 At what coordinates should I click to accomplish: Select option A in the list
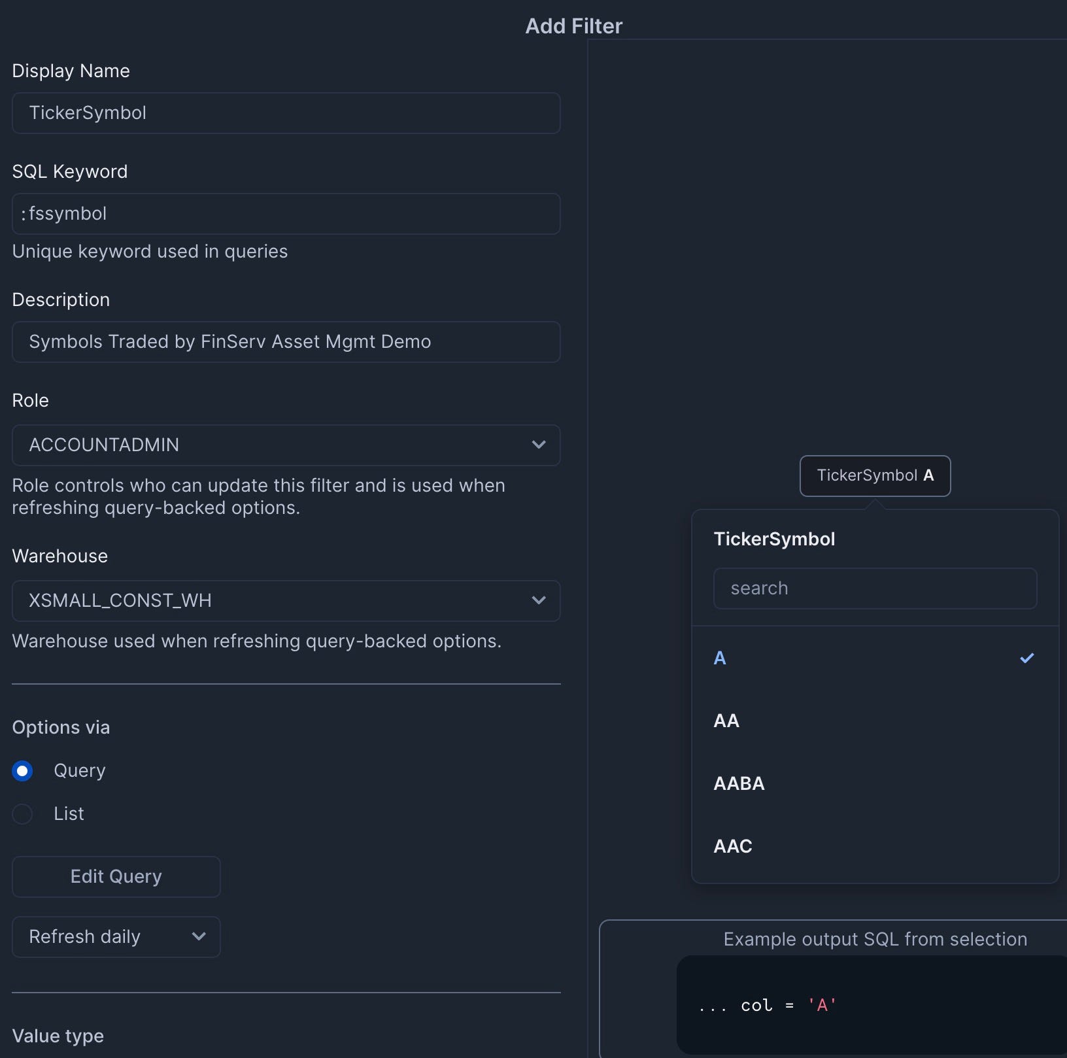(720, 658)
